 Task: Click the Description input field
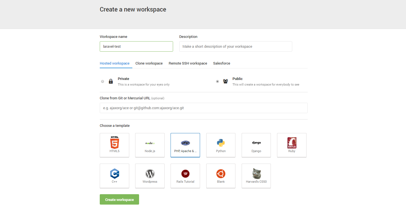point(235,46)
